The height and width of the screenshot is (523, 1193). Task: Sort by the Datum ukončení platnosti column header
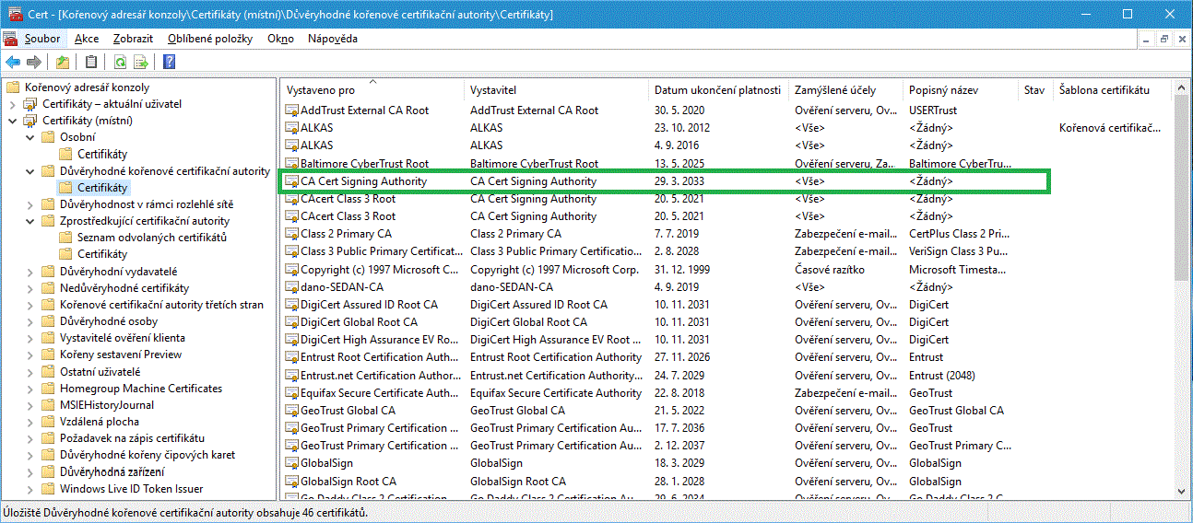click(717, 90)
